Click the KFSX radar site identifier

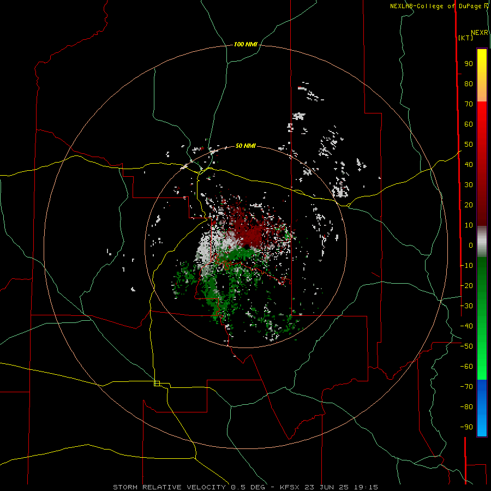(290, 487)
